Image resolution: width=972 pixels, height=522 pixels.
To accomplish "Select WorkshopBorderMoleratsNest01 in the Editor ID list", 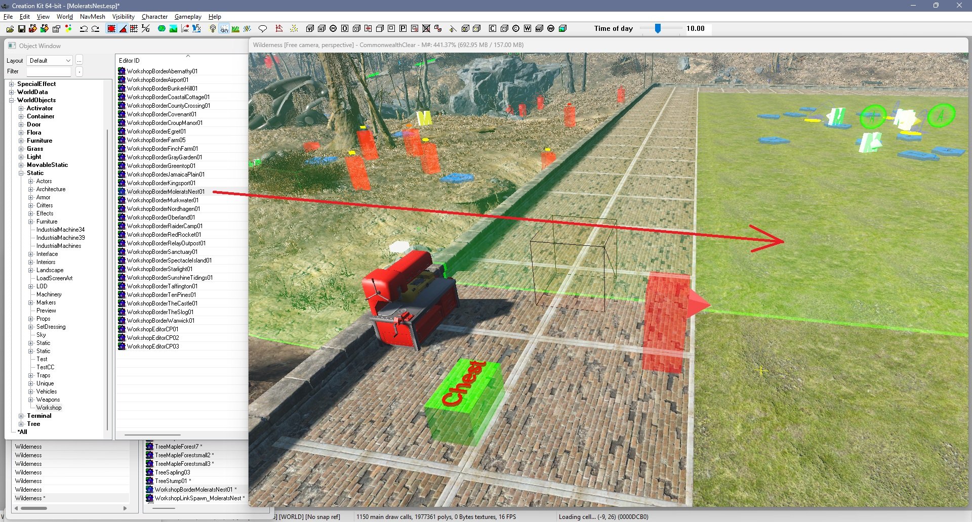I will (166, 192).
